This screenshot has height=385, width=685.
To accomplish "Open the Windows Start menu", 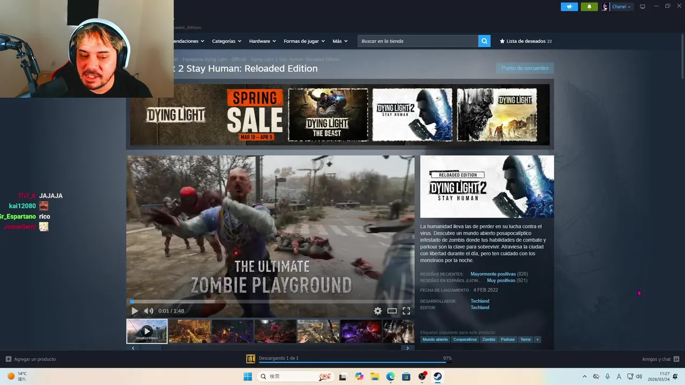I will coord(247,376).
